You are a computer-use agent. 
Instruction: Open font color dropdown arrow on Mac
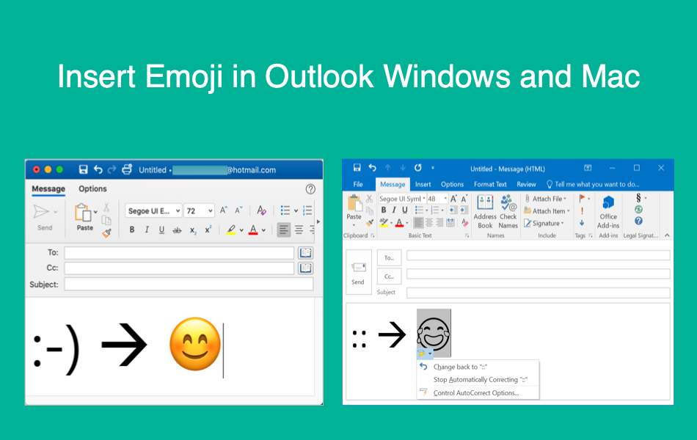(x=263, y=230)
